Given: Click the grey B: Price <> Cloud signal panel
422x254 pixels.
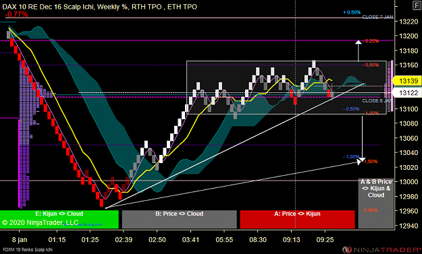Looking at the screenshot, I should (179, 220).
